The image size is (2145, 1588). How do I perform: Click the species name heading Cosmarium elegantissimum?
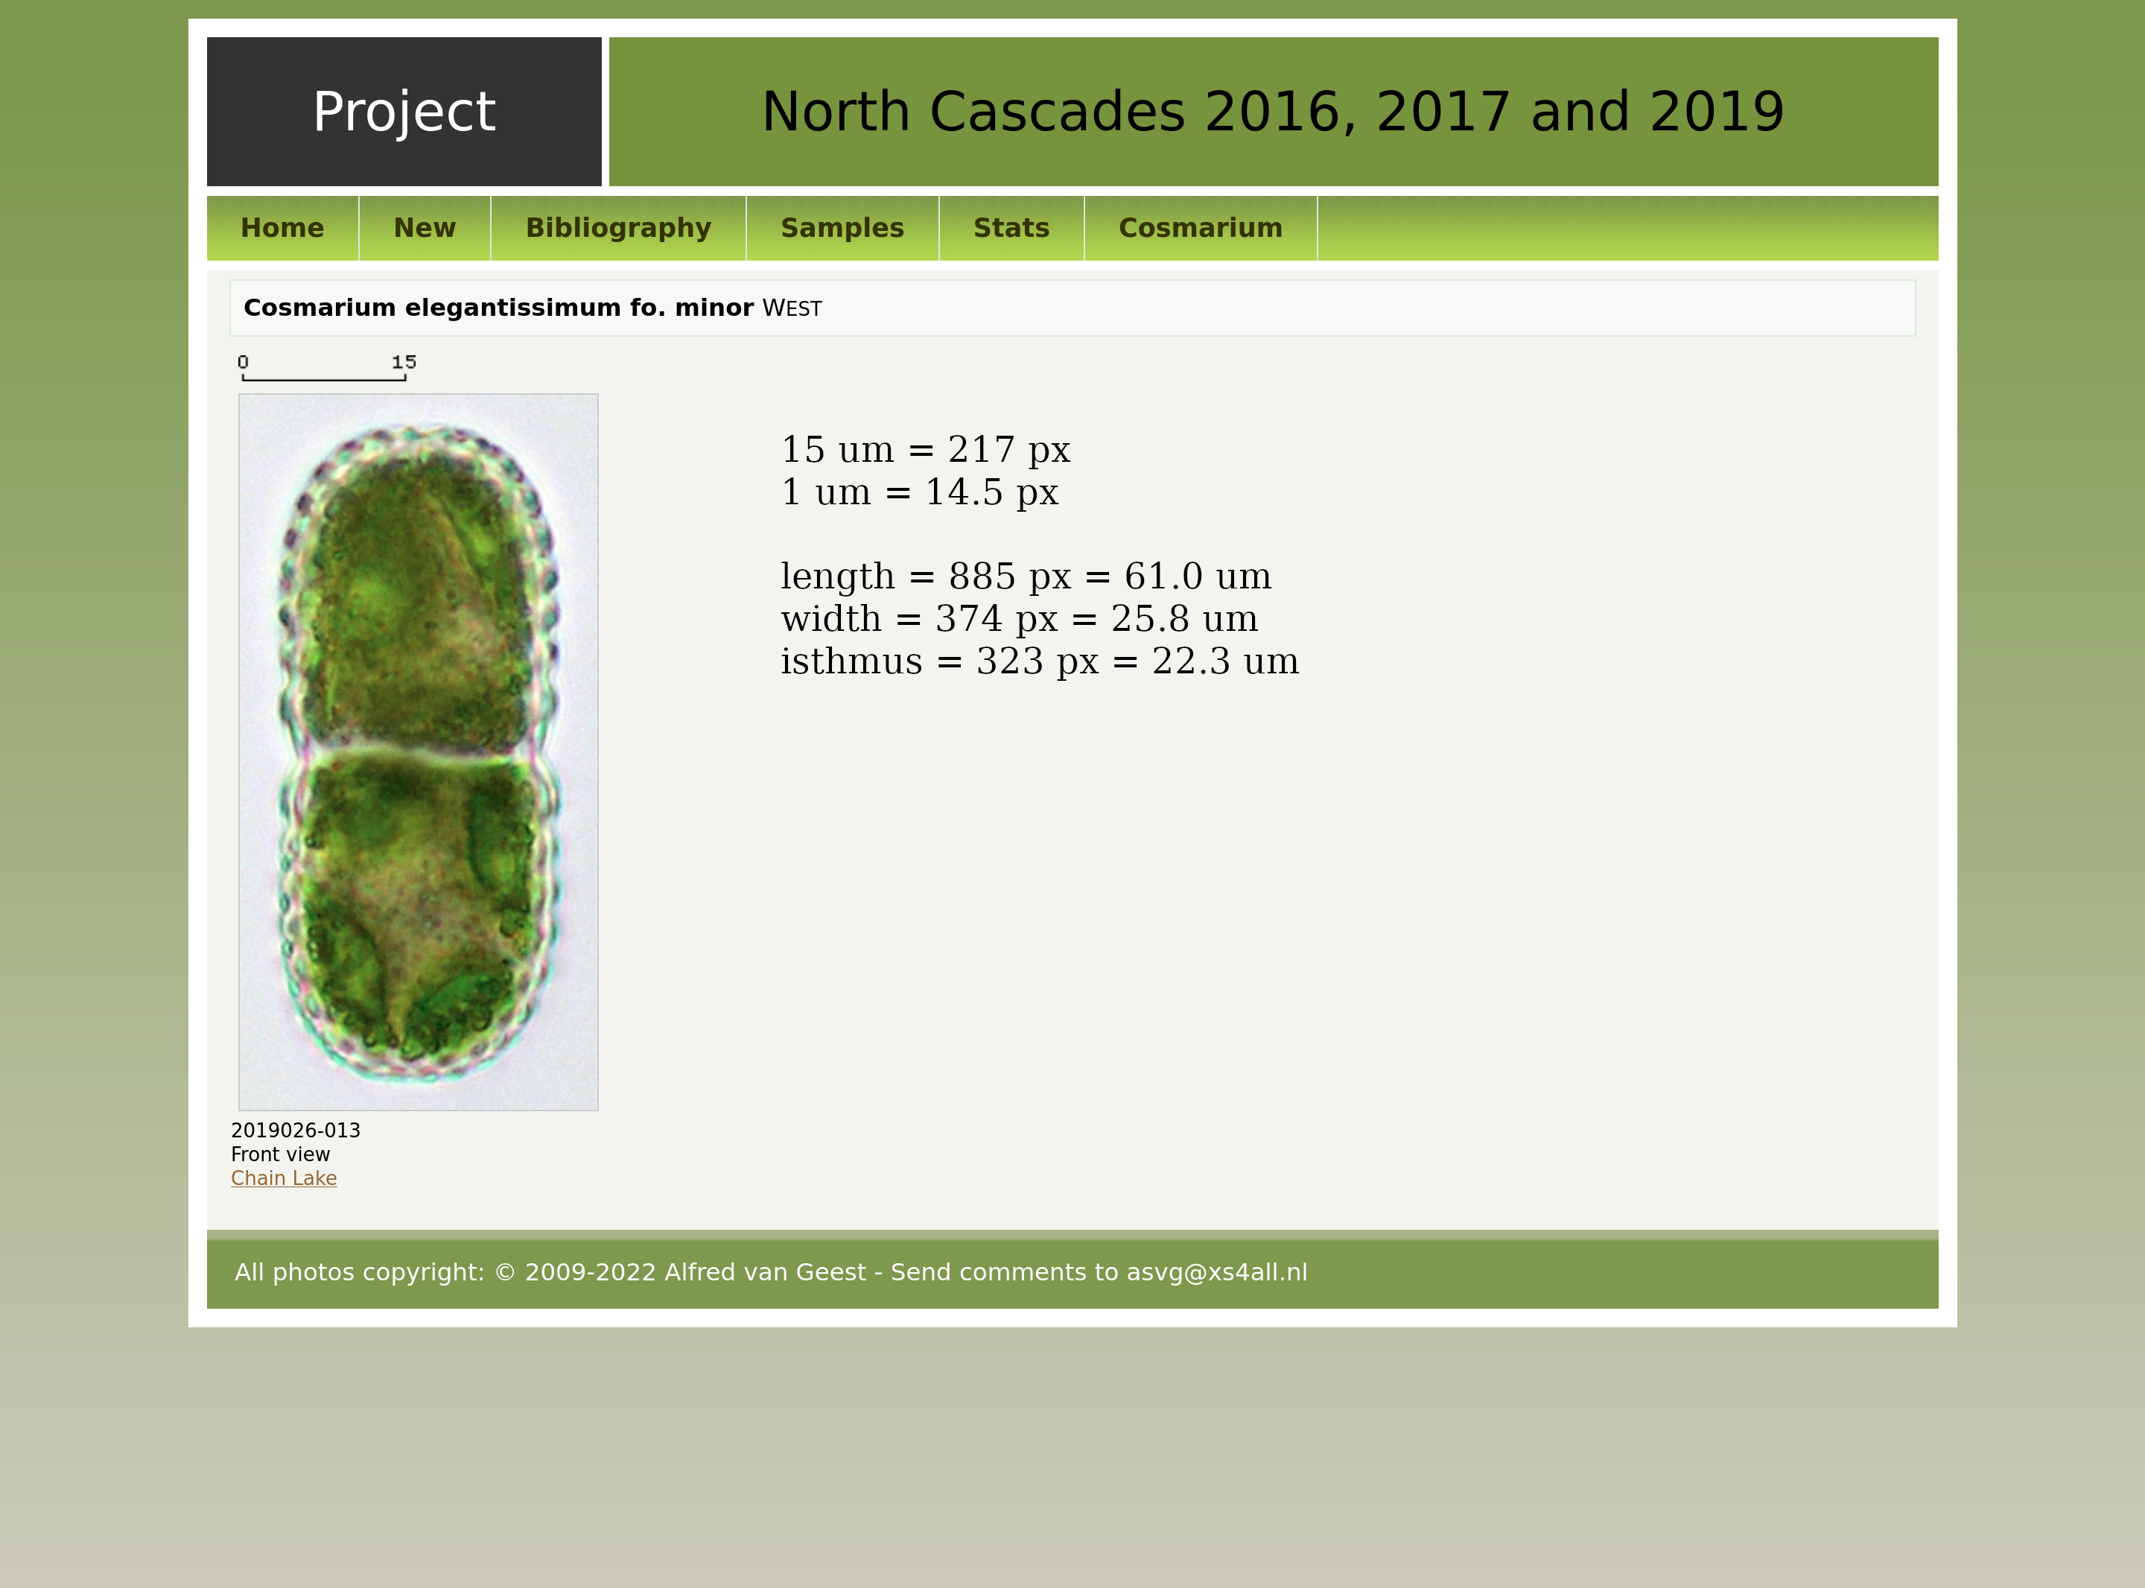(498, 308)
